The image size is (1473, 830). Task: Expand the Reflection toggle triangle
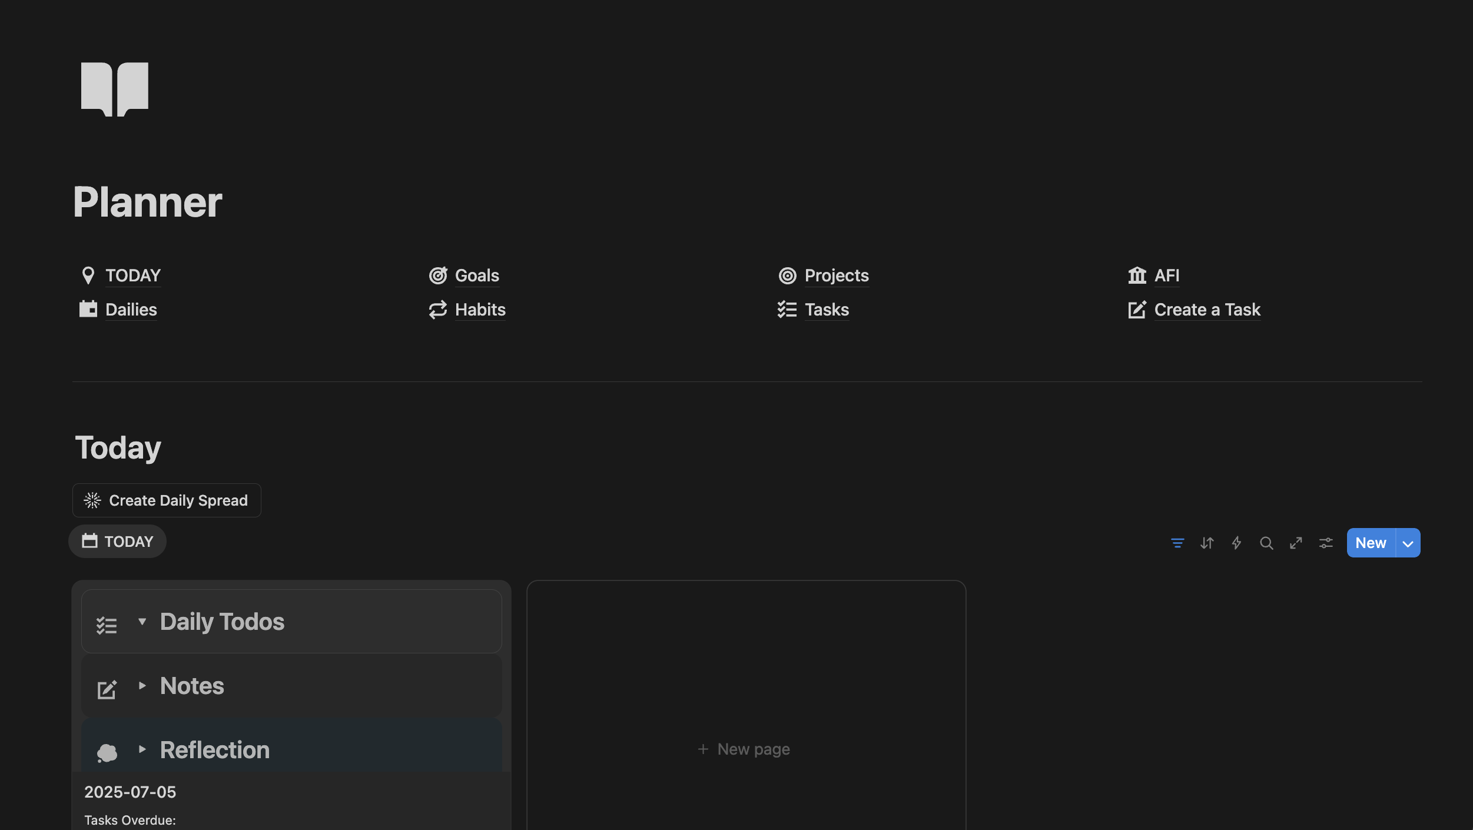(142, 749)
